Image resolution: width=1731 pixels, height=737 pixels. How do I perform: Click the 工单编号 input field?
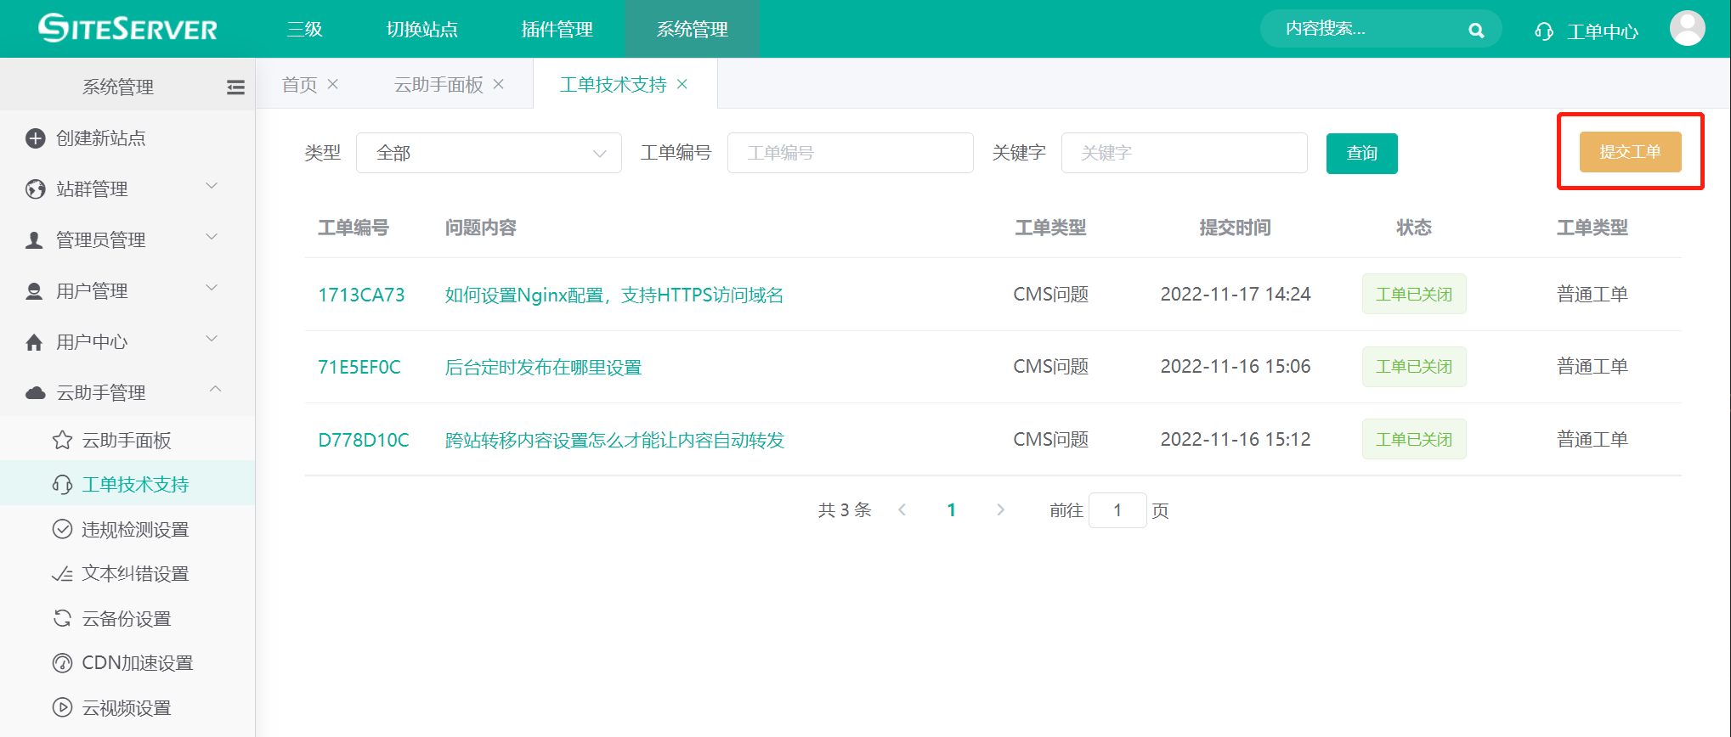tap(850, 153)
